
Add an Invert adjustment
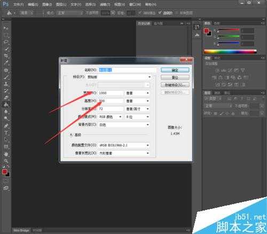(217, 84)
